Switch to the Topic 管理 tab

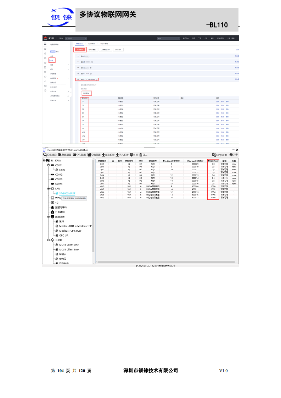[x=104, y=44]
